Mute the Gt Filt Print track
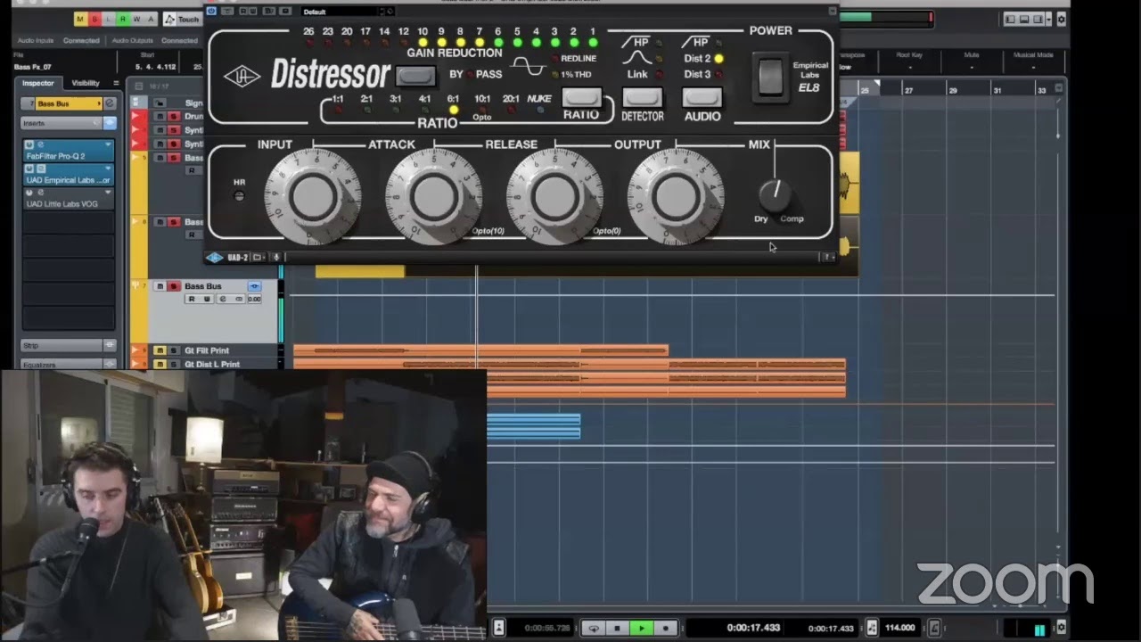Viewport: 1141px width, 642px height. 160,350
